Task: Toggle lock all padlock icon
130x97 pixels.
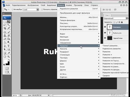Action: point(122,22)
